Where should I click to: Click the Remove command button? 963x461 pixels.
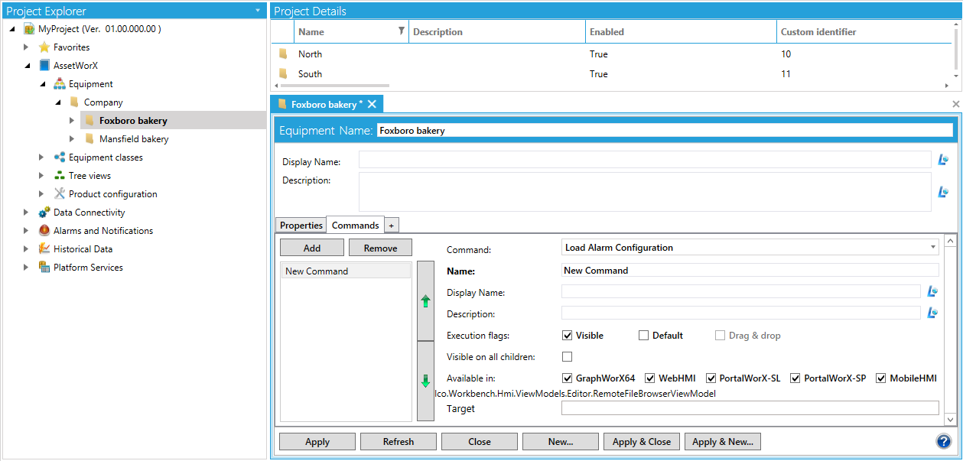[380, 248]
